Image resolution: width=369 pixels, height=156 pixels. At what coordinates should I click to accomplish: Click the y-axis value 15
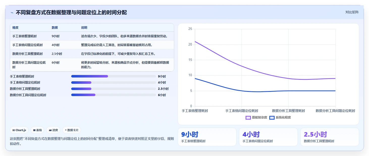pyautogui.click(x=190, y=60)
